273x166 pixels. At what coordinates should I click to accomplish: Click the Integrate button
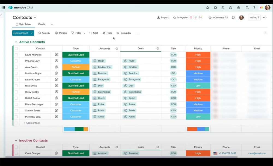click(x=180, y=17)
